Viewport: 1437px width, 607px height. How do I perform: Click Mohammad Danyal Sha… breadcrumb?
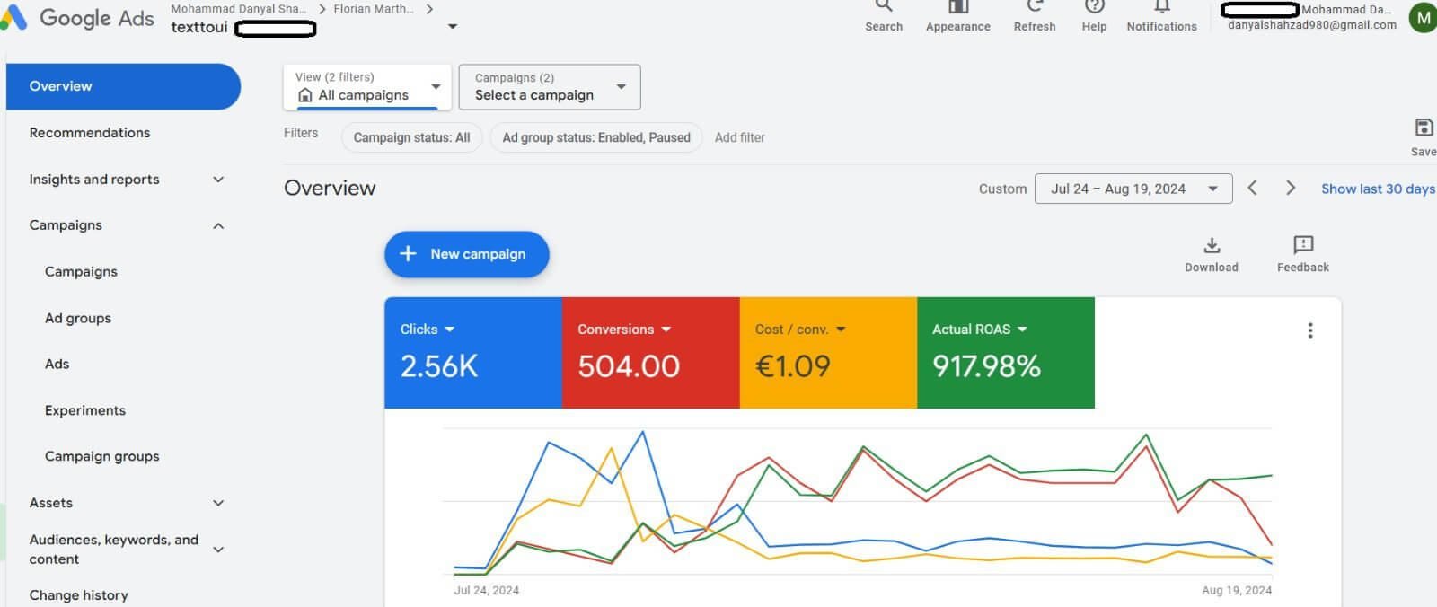coord(239,9)
